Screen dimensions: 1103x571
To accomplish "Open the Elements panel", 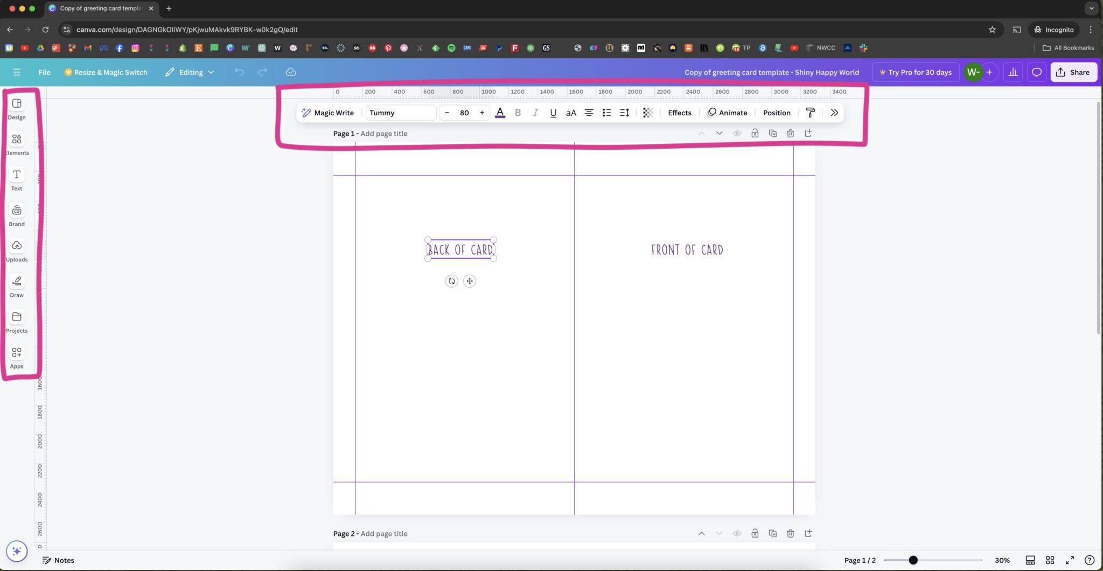I will point(16,143).
